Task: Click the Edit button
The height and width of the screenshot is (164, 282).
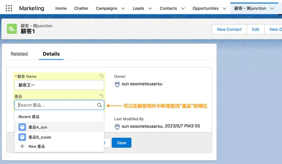Action: [x=256, y=29]
